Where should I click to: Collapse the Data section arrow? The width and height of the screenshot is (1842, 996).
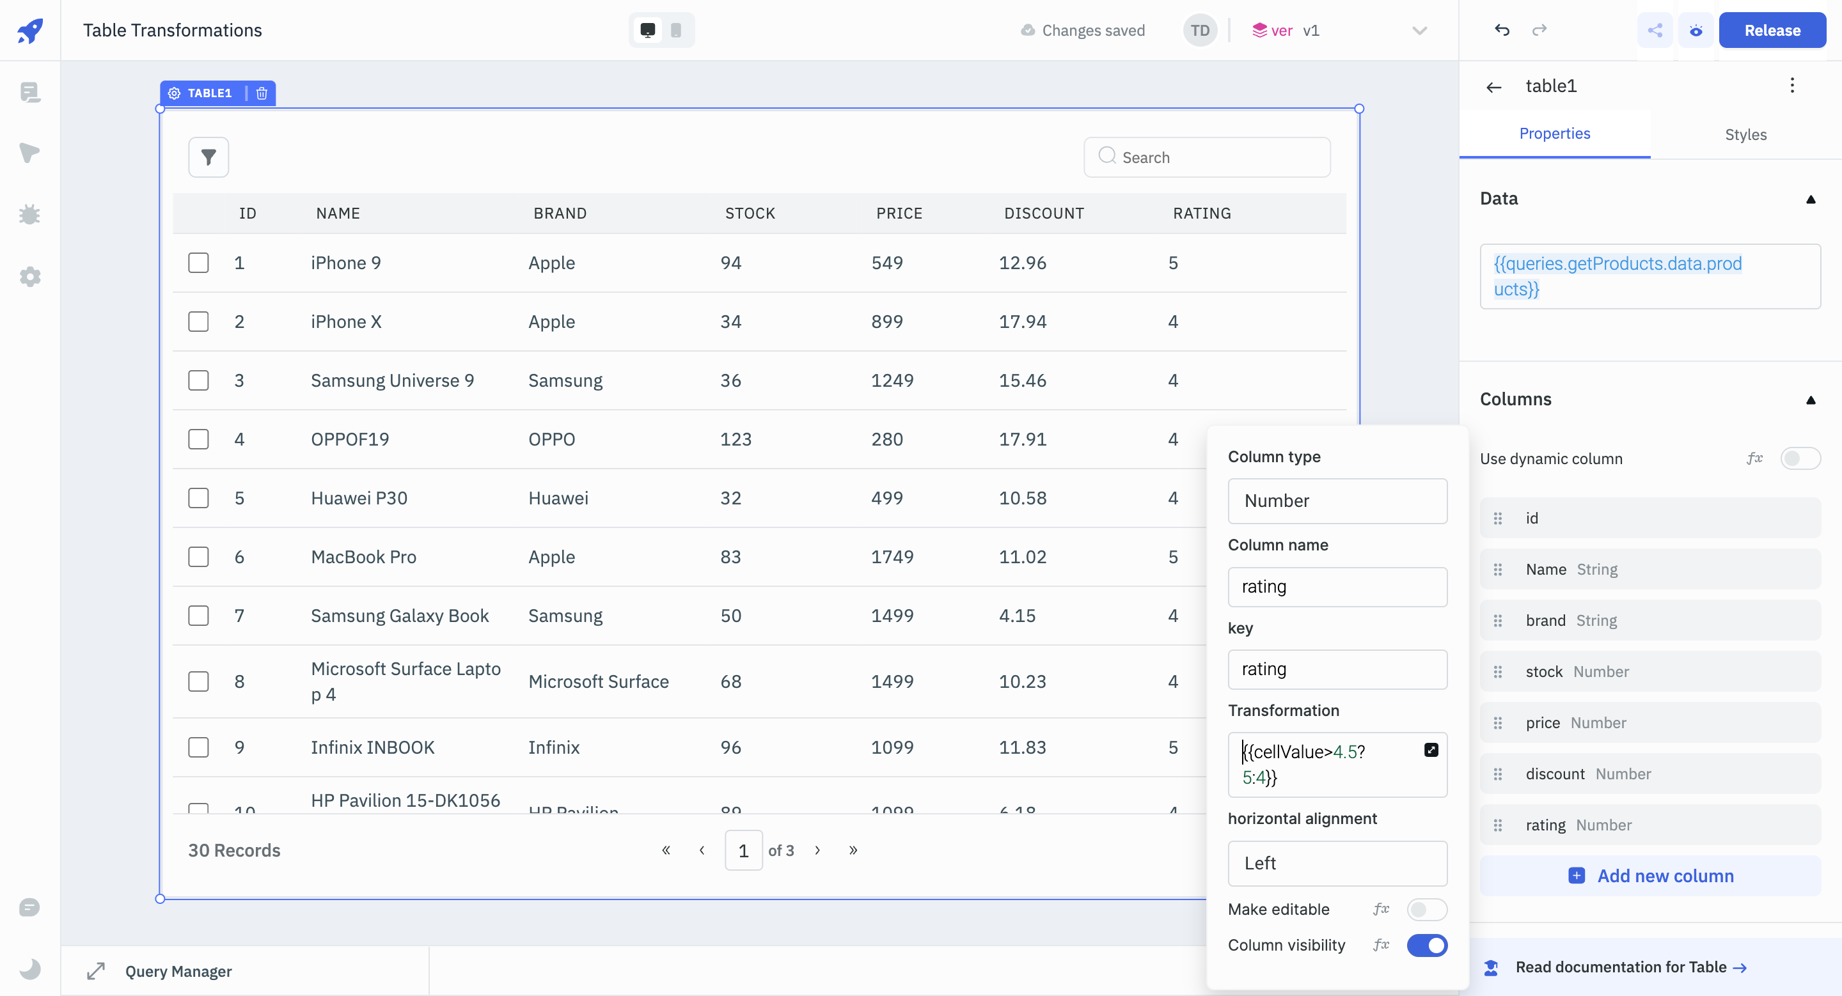(1811, 199)
